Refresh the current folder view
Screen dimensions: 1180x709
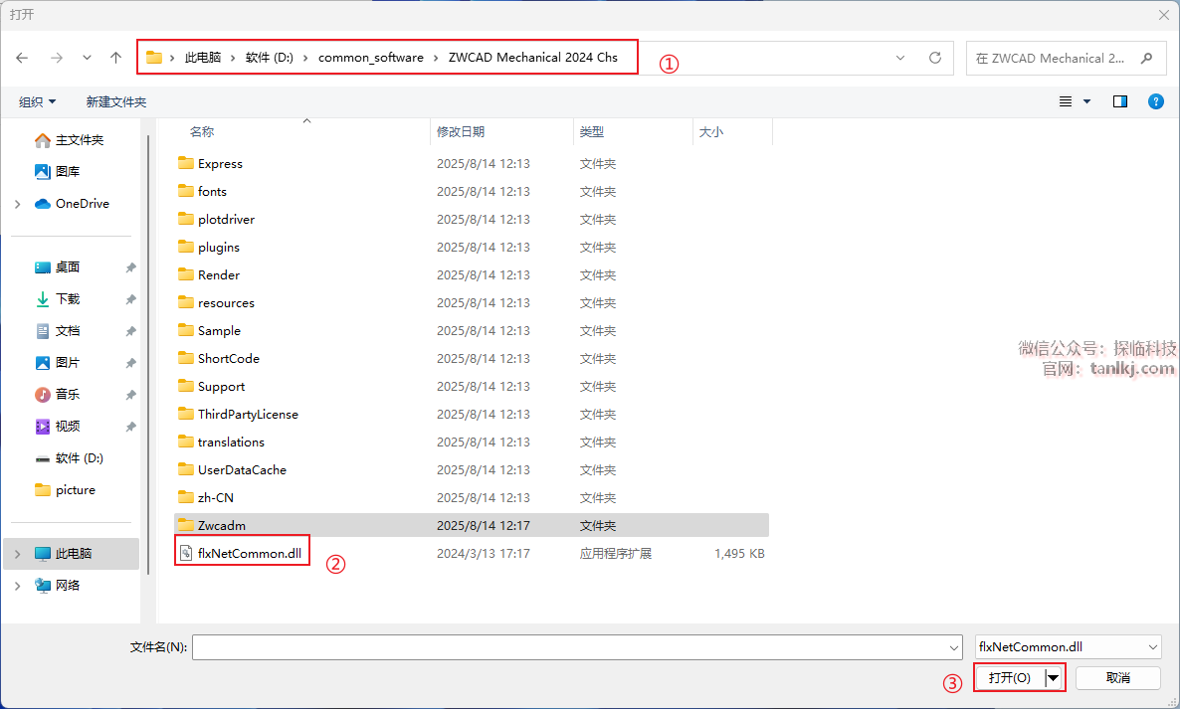(x=934, y=58)
